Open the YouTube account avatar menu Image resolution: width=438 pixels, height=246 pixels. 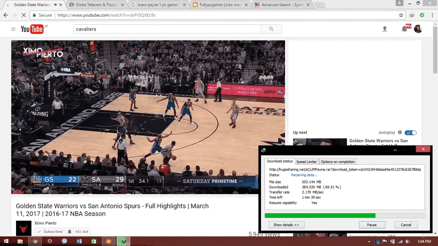[418, 29]
